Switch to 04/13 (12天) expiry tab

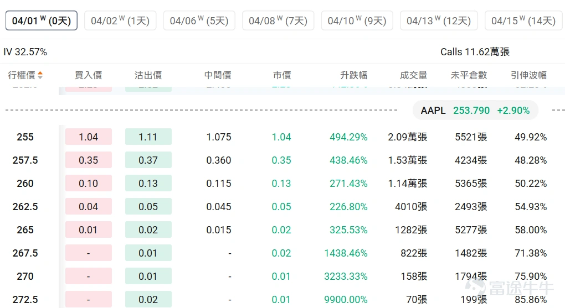439,20
